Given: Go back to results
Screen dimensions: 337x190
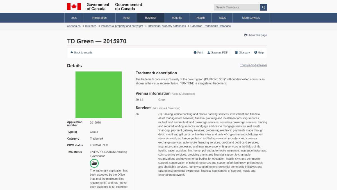Looking at the screenshot, I should 81,52.
